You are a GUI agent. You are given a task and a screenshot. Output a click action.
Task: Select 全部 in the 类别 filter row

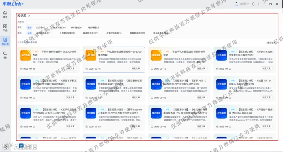pyautogui.click(x=30, y=33)
